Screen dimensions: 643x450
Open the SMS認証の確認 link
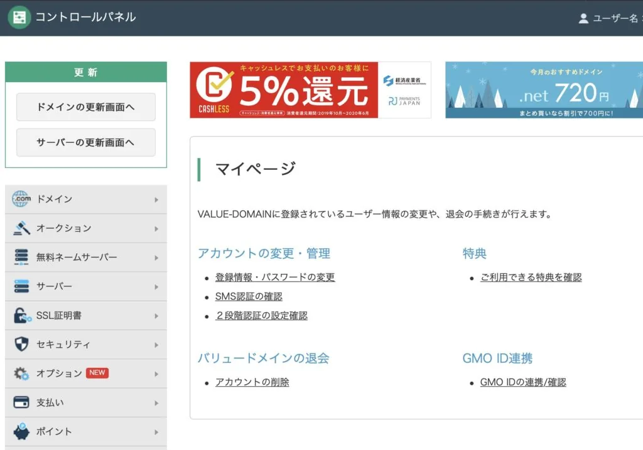click(x=249, y=296)
